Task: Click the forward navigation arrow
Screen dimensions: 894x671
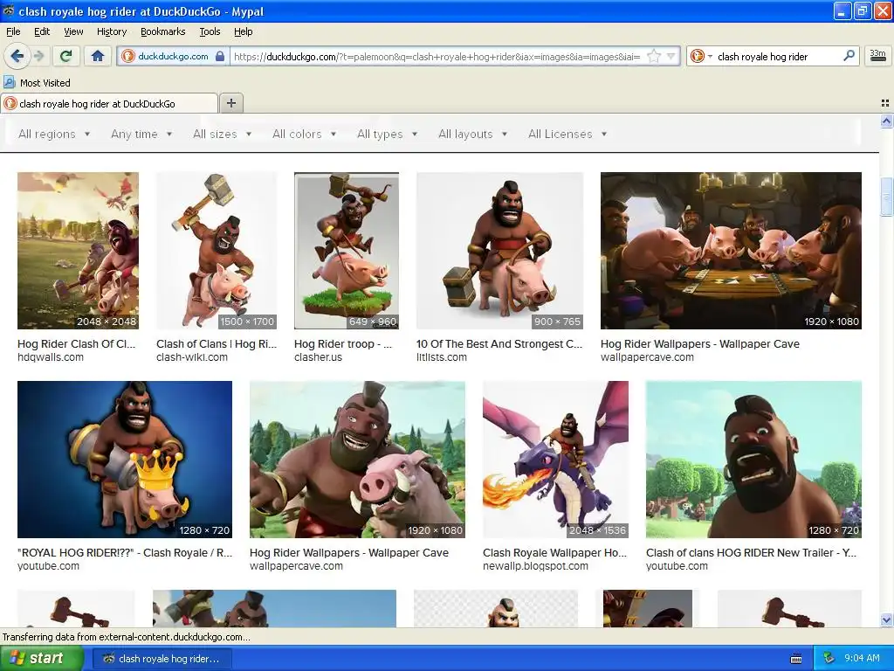Action: tap(38, 56)
